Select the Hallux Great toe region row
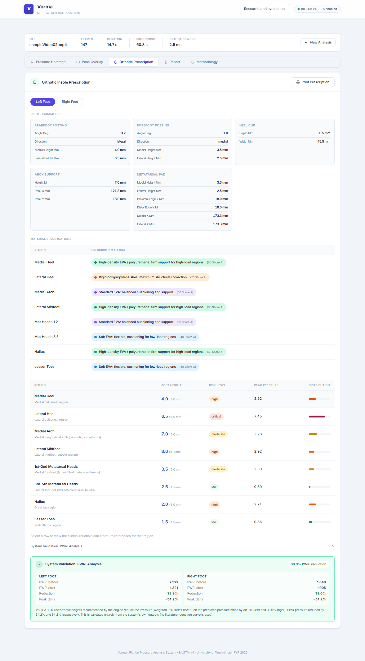 coord(182,505)
